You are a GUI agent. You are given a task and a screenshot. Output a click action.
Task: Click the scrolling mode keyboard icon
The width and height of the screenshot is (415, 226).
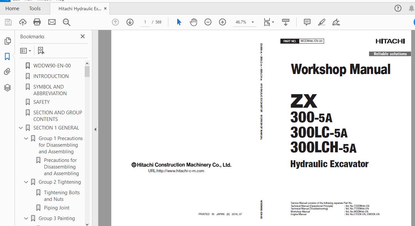[286, 22]
